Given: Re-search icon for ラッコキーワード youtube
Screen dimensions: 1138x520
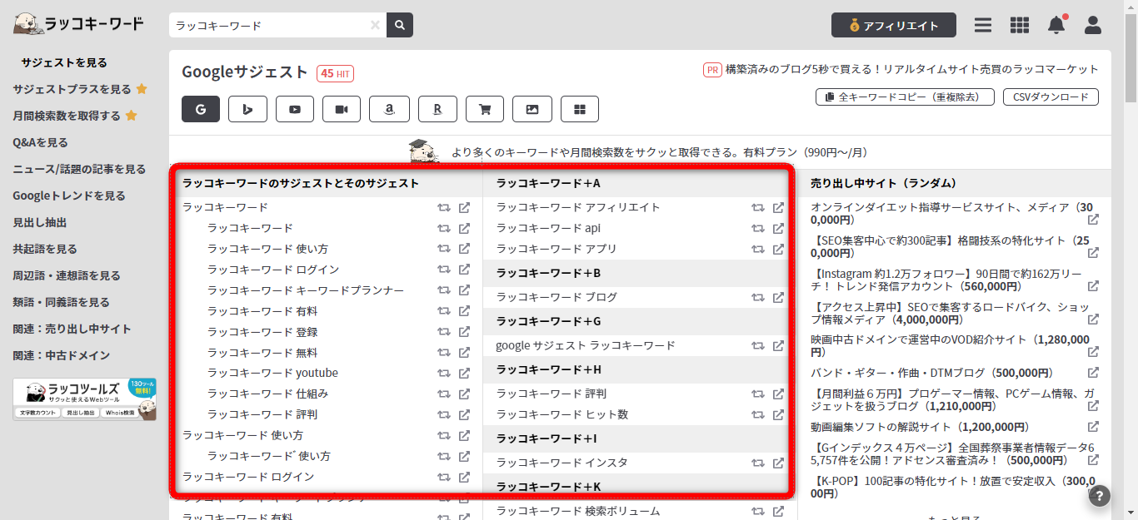Looking at the screenshot, I should tap(444, 373).
